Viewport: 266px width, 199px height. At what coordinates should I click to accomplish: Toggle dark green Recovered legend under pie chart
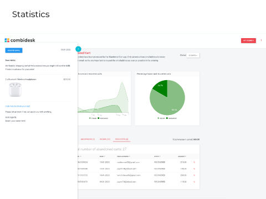point(171,118)
